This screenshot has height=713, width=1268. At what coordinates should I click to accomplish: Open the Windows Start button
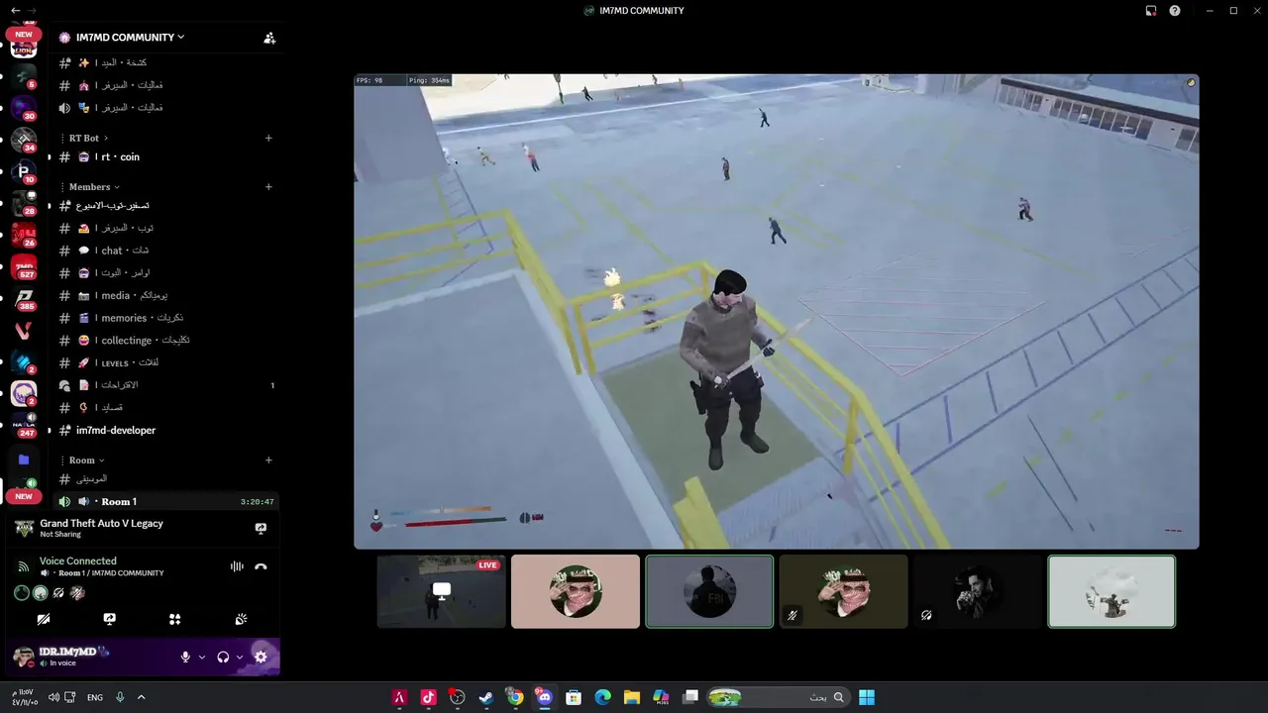click(867, 697)
